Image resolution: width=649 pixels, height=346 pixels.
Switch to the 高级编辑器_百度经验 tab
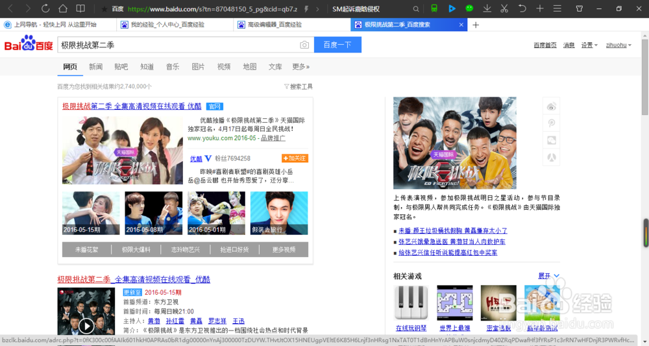pyautogui.click(x=292, y=25)
